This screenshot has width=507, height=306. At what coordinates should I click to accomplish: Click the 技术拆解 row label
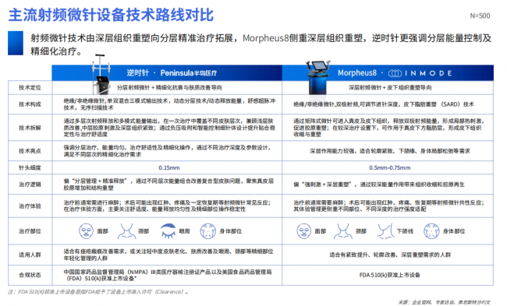pos(30,128)
